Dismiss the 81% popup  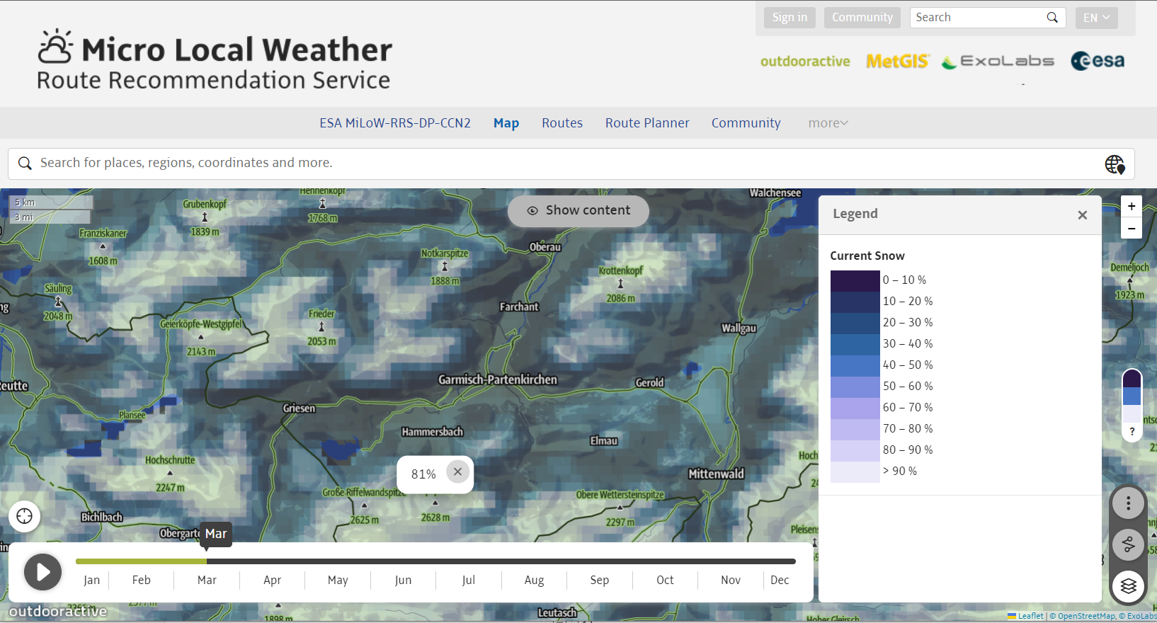pos(457,471)
